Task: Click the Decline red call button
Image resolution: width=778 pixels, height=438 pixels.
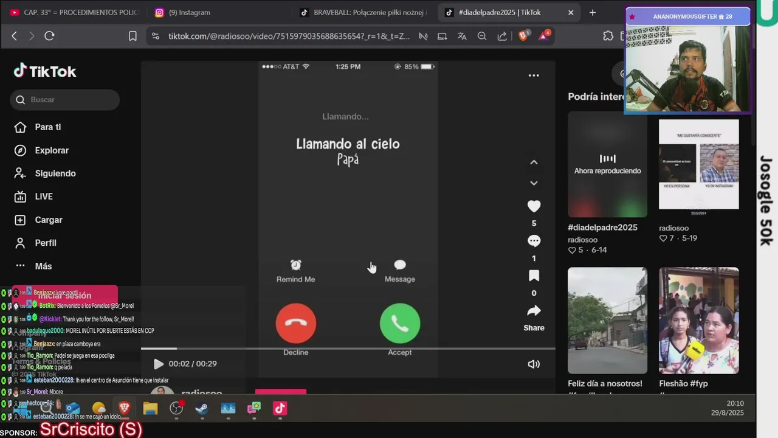Action: click(x=296, y=323)
